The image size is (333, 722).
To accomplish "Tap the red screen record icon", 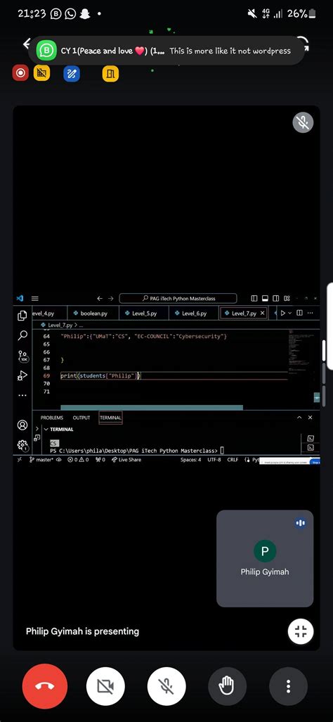I will coord(20,72).
